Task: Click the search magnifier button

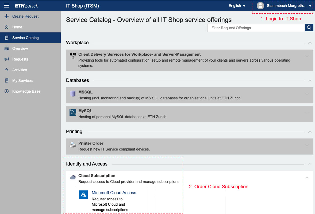Action: pyautogui.click(x=309, y=28)
